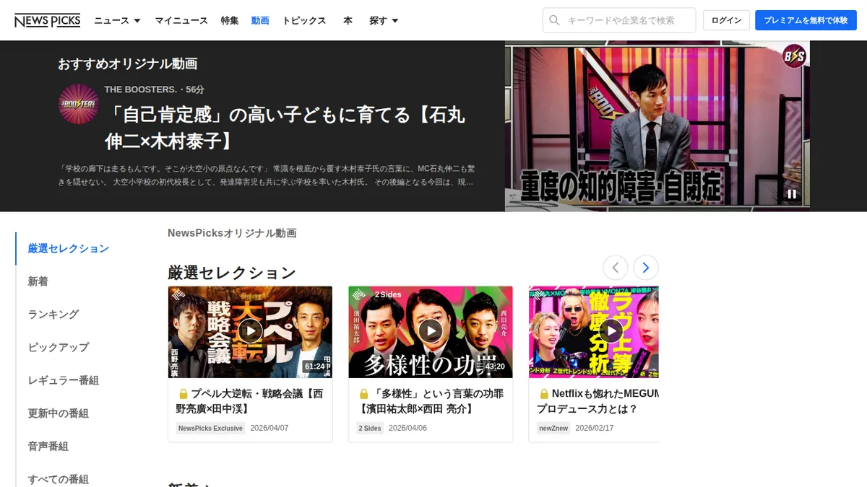This screenshot has height=487, width=867.
Task: Expand the 探す dropdown menu
Action: (x=384, y=20)
